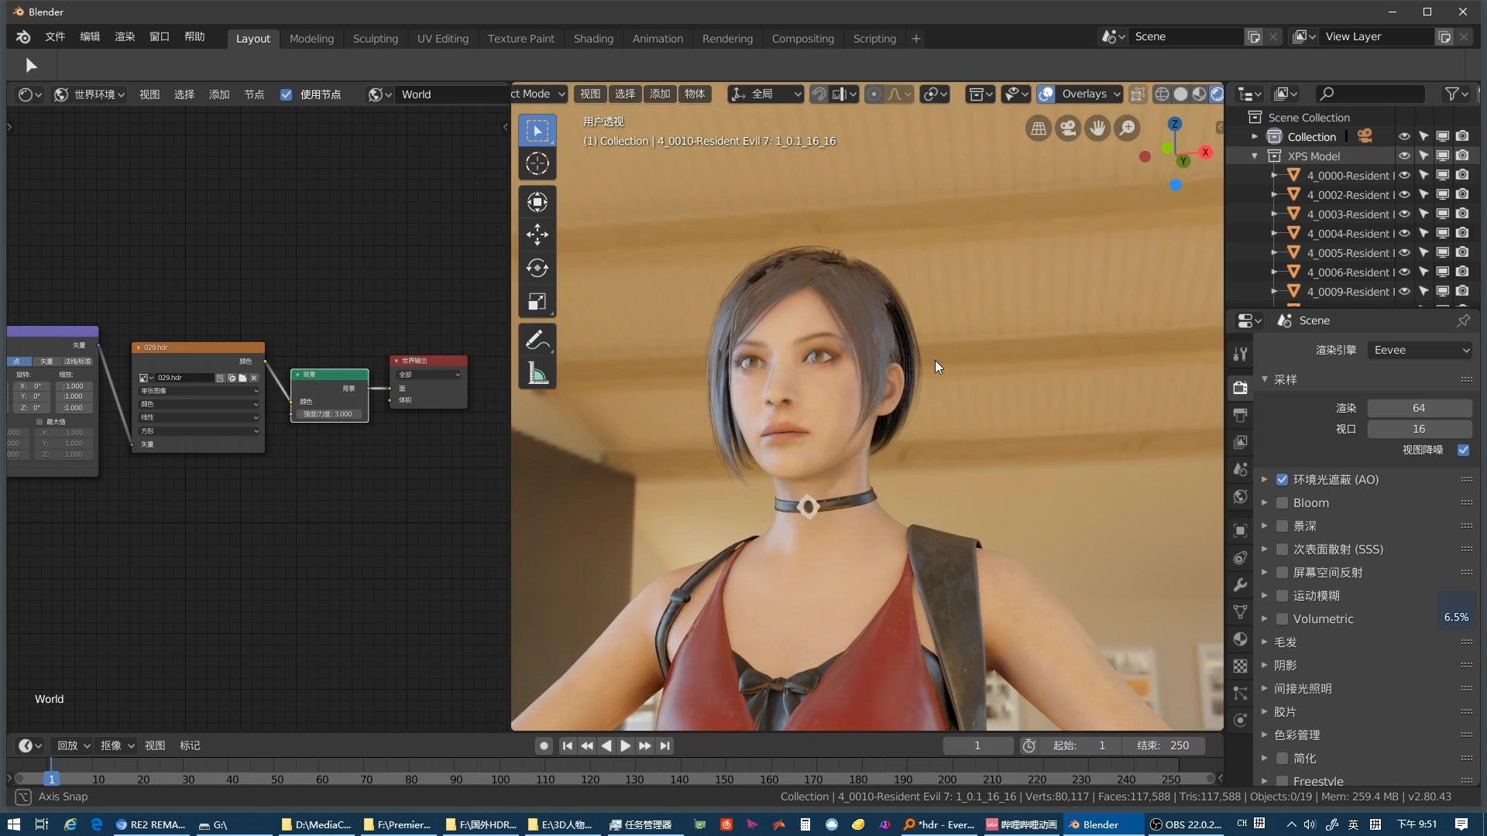The height and width of the screenshot is (836, 1487).
Task: Expand the Volumetric settings expander
Action: [x=1265, y=618]
